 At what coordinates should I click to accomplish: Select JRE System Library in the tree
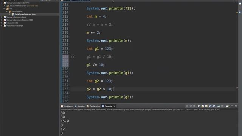(x=23, y=6)
